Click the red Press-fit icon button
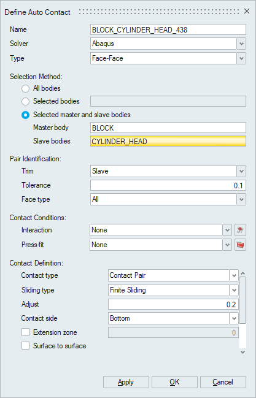 240,245
